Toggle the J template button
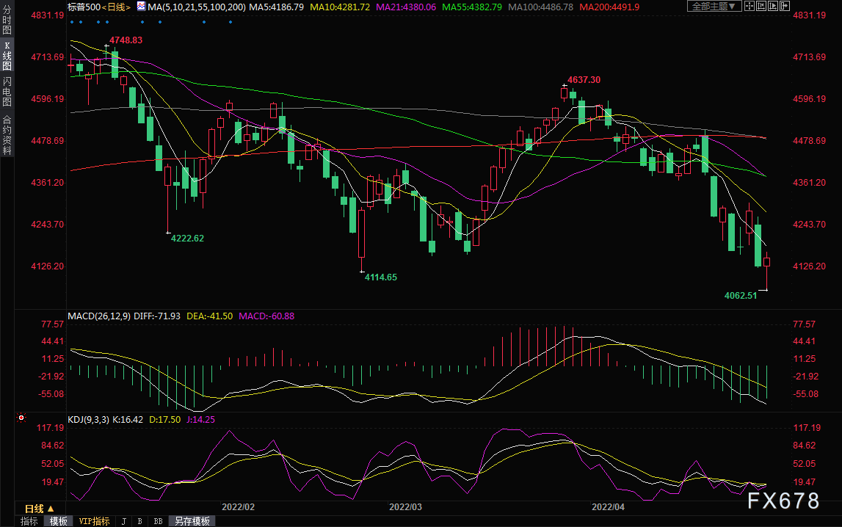Screen dimensions: 842x527 (124, 521)
